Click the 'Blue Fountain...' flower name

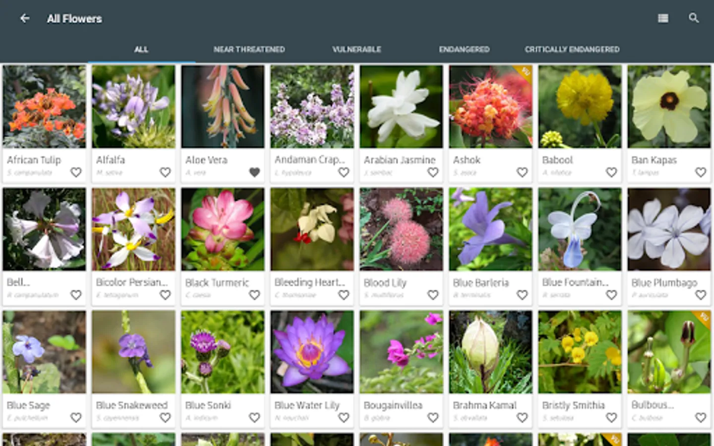(575, 282)
